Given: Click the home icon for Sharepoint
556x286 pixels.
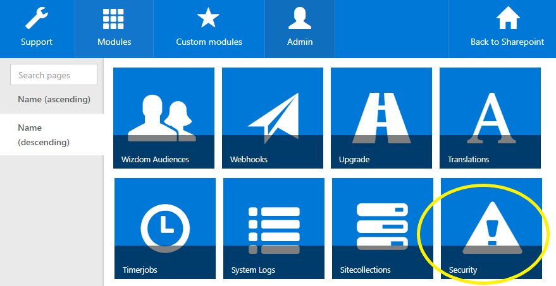Looking at the screenshot, I should tap(508, 18).
